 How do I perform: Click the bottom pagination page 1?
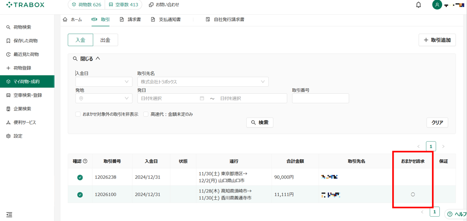pos(435,212)
